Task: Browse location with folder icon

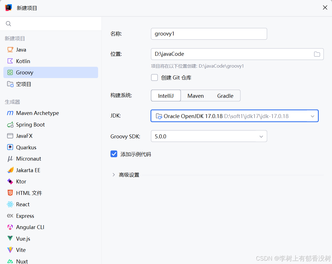Action: [317, 54]
